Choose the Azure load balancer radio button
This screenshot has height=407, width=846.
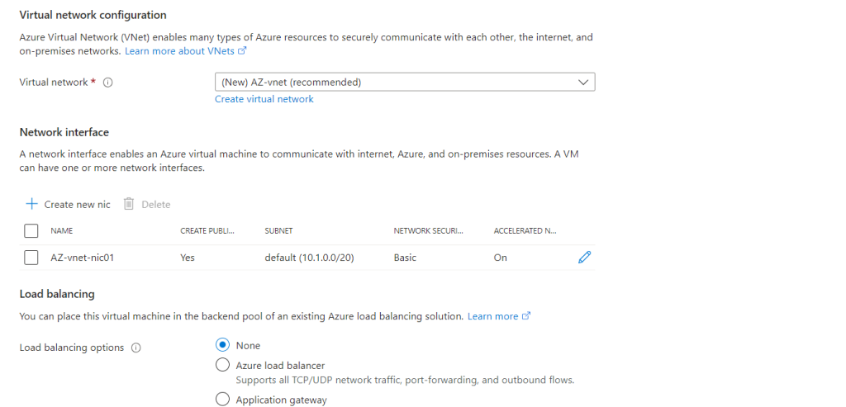(x=222, y=365)
